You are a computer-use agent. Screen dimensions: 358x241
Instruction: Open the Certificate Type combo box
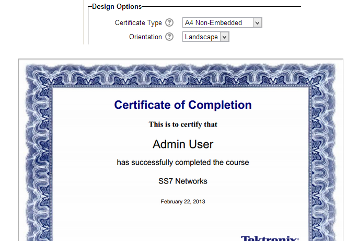pos(222,23)
